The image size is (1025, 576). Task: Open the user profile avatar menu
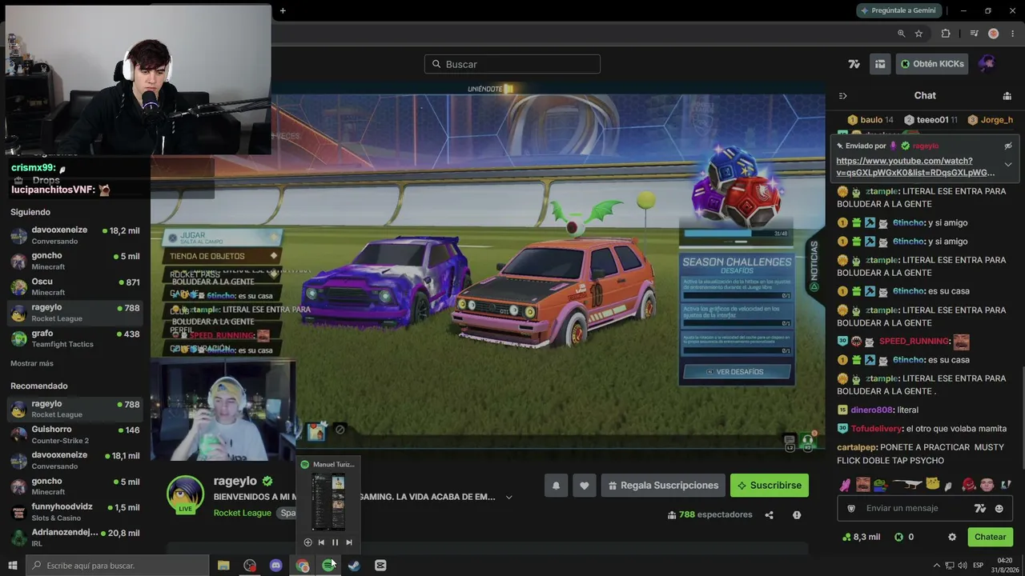tap(987, 64)
